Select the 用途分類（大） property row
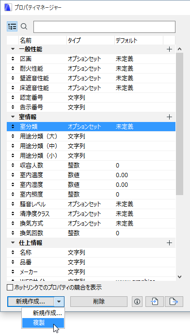The image size is (190, 335). (x=91, y=137)
